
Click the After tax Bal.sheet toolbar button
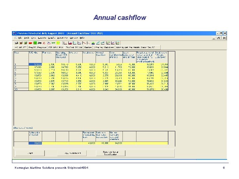coord(104,47)
